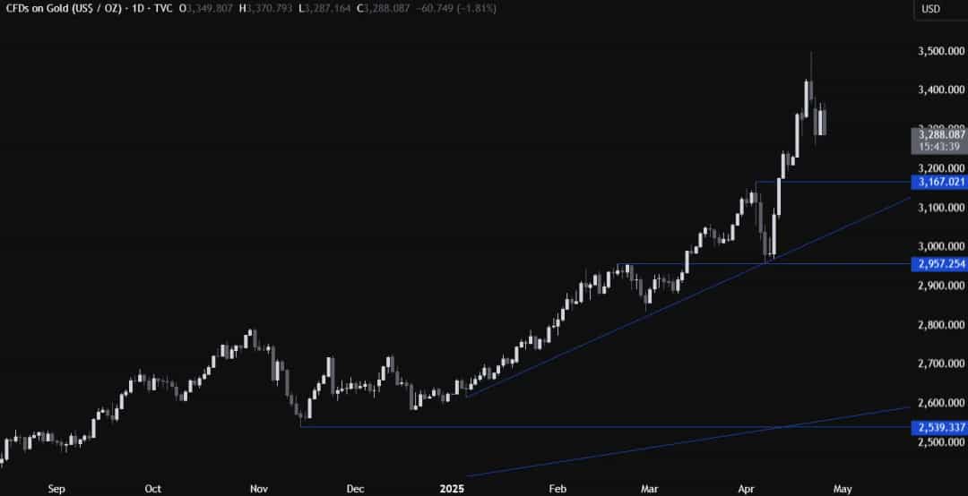968x496 pixels.
Task: Select the 2,957.254 price line label
Action: (x=939, y=264)
